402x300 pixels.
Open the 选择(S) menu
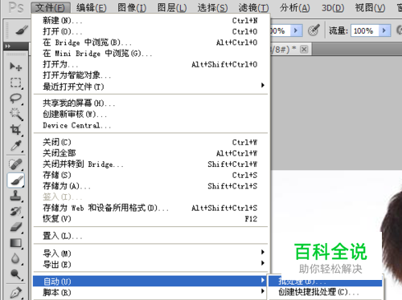pyautogui.click(x=213, y=8)
